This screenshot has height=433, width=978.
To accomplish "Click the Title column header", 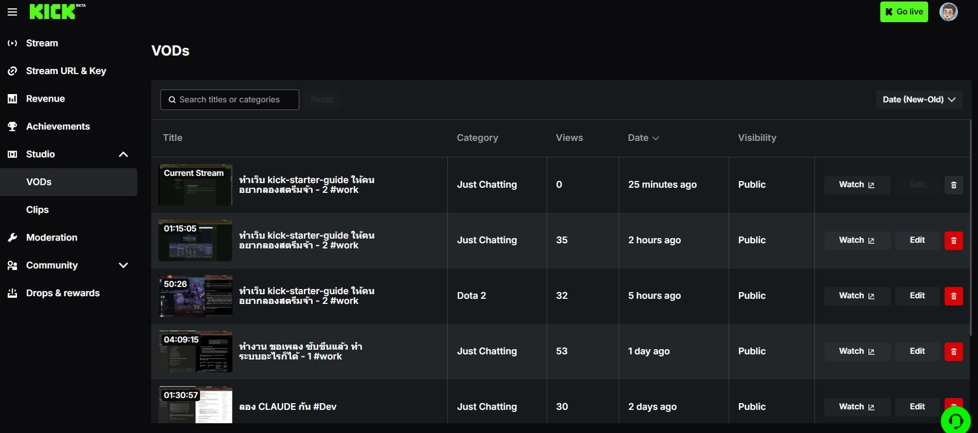I will pos(172,138).
